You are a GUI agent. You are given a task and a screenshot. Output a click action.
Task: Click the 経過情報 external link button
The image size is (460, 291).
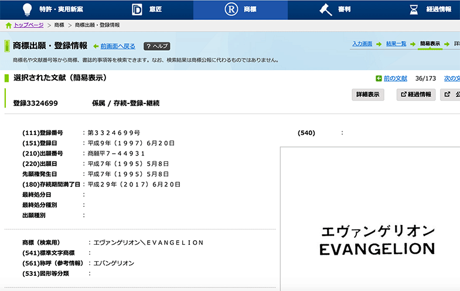[x=416, y=95]
